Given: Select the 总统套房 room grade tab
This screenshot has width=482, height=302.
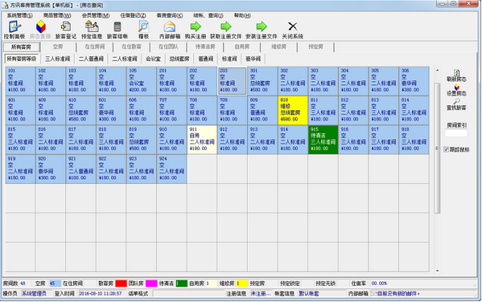Looking at the screenshot, I should (x=179, y=59).
